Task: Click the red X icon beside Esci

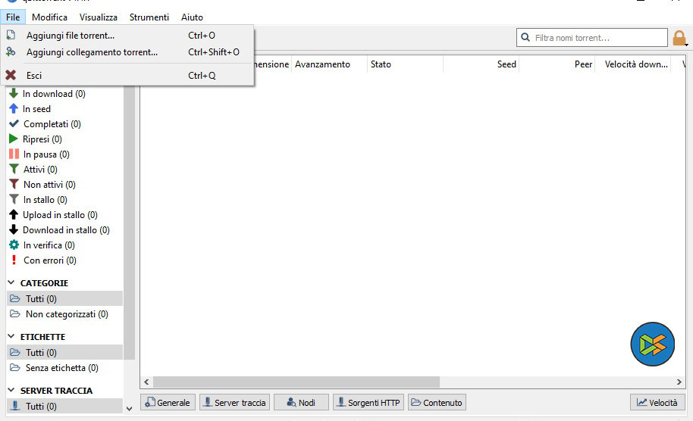Action: pyautogui.click(x=11, y=76)
